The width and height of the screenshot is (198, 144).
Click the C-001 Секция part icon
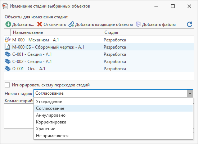[8, 54]
